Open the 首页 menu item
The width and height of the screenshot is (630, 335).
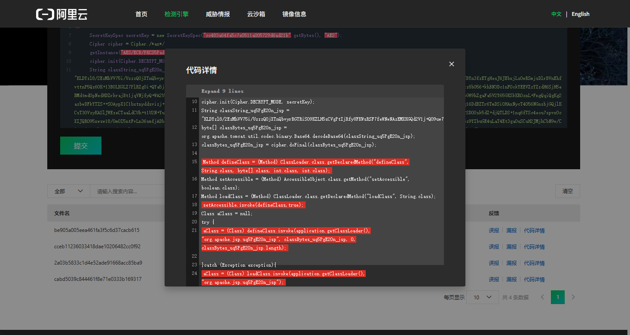(141, 14)
